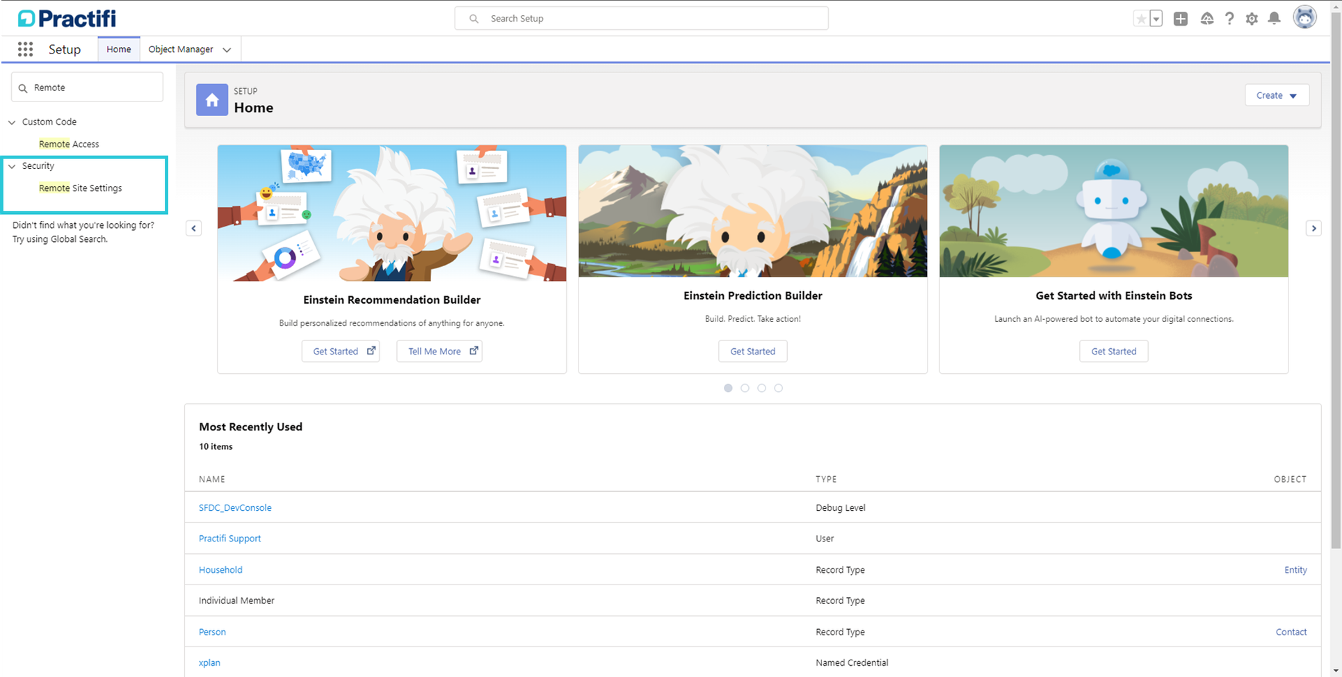Open the Person record type link
The height and width of the screenshot is (677, 1342).
[x=212, y=632]
